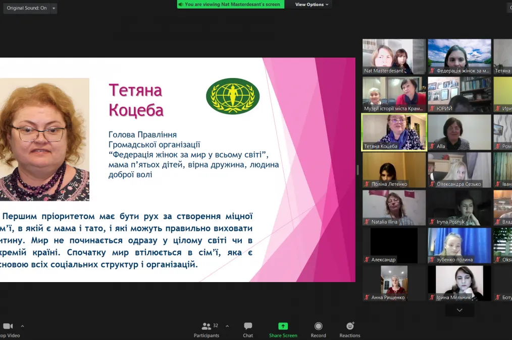Click the "Голова Правління" text on slide
The width and height of the screenshot is (512, 340).
[x=142, y=134]
